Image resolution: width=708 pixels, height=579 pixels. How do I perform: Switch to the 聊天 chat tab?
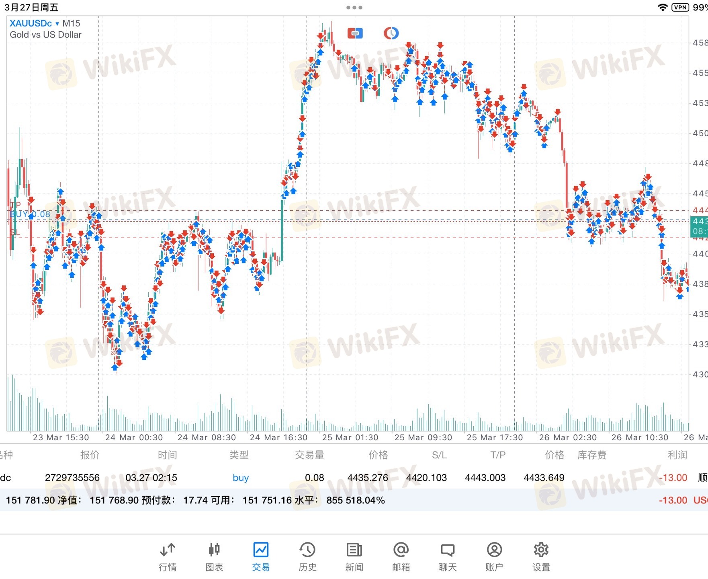point(448,557)
